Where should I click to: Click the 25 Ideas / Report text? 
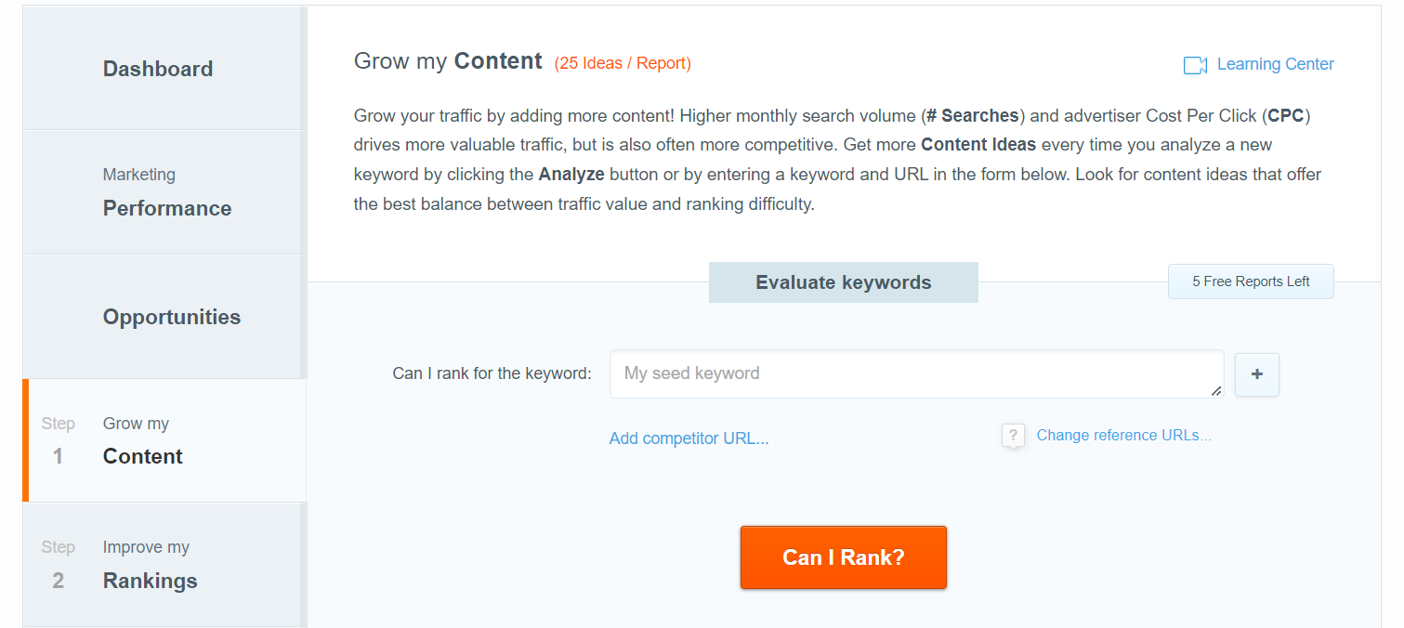coord(623,64)
